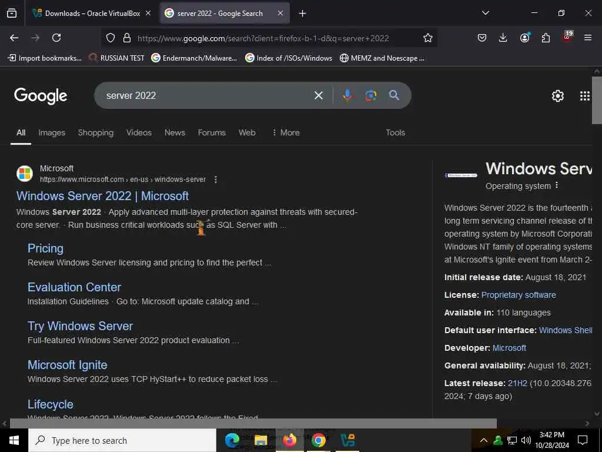Expand the list all tabs chevron

(x=485, y=13)
